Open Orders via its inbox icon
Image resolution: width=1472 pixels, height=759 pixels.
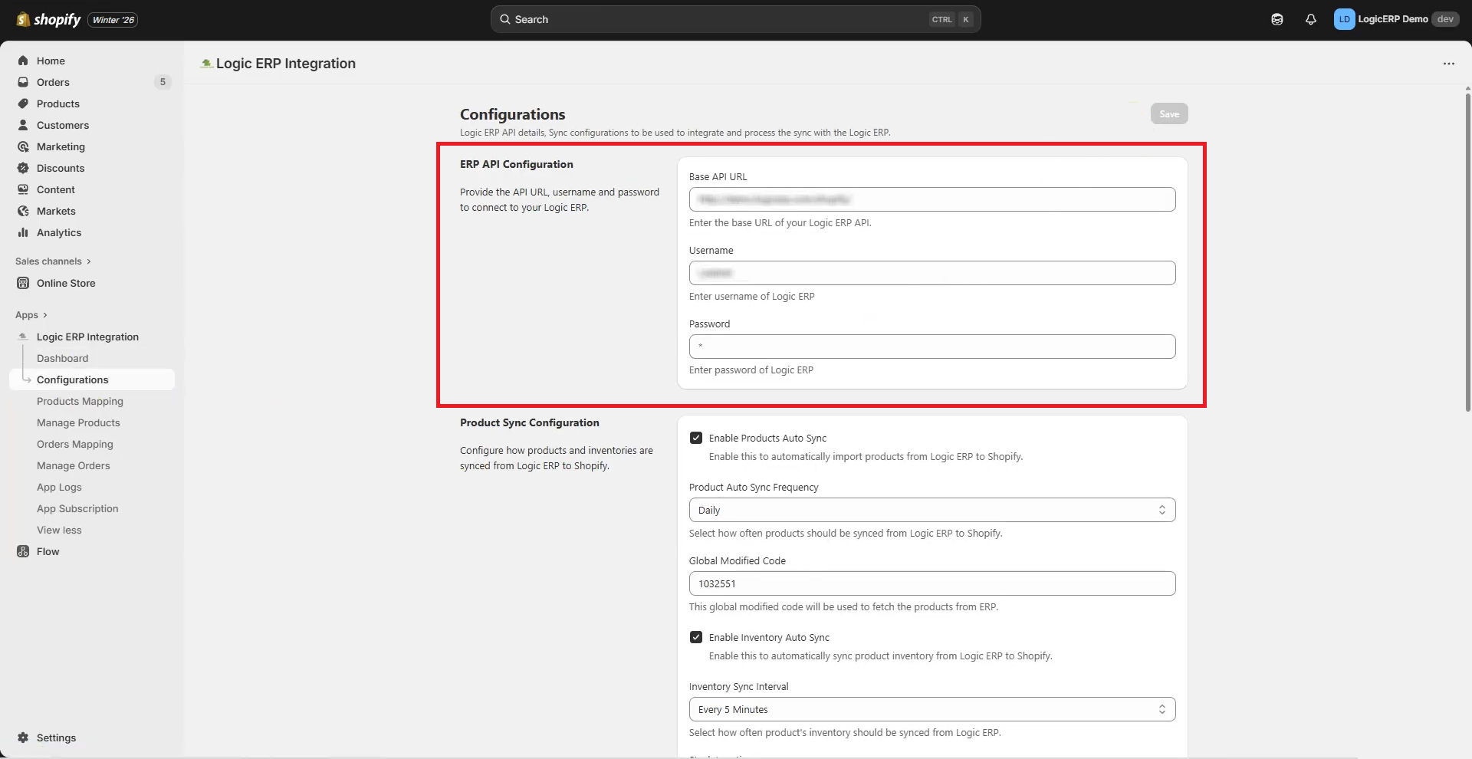pos(23,82)
